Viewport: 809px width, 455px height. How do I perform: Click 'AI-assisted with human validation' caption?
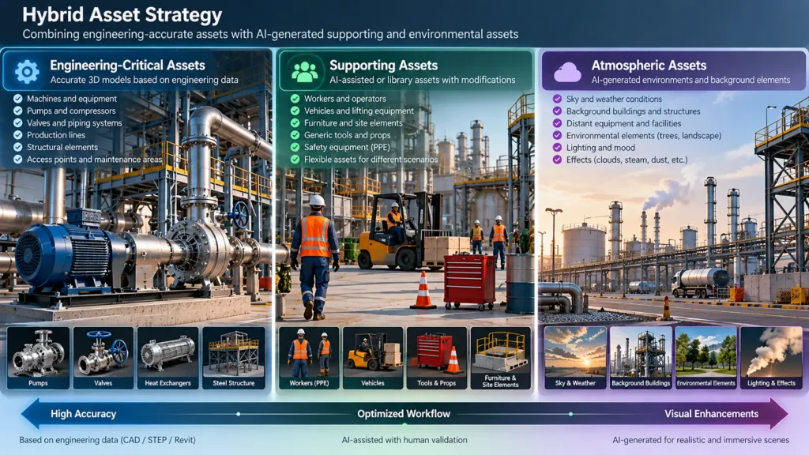[404, 440]
